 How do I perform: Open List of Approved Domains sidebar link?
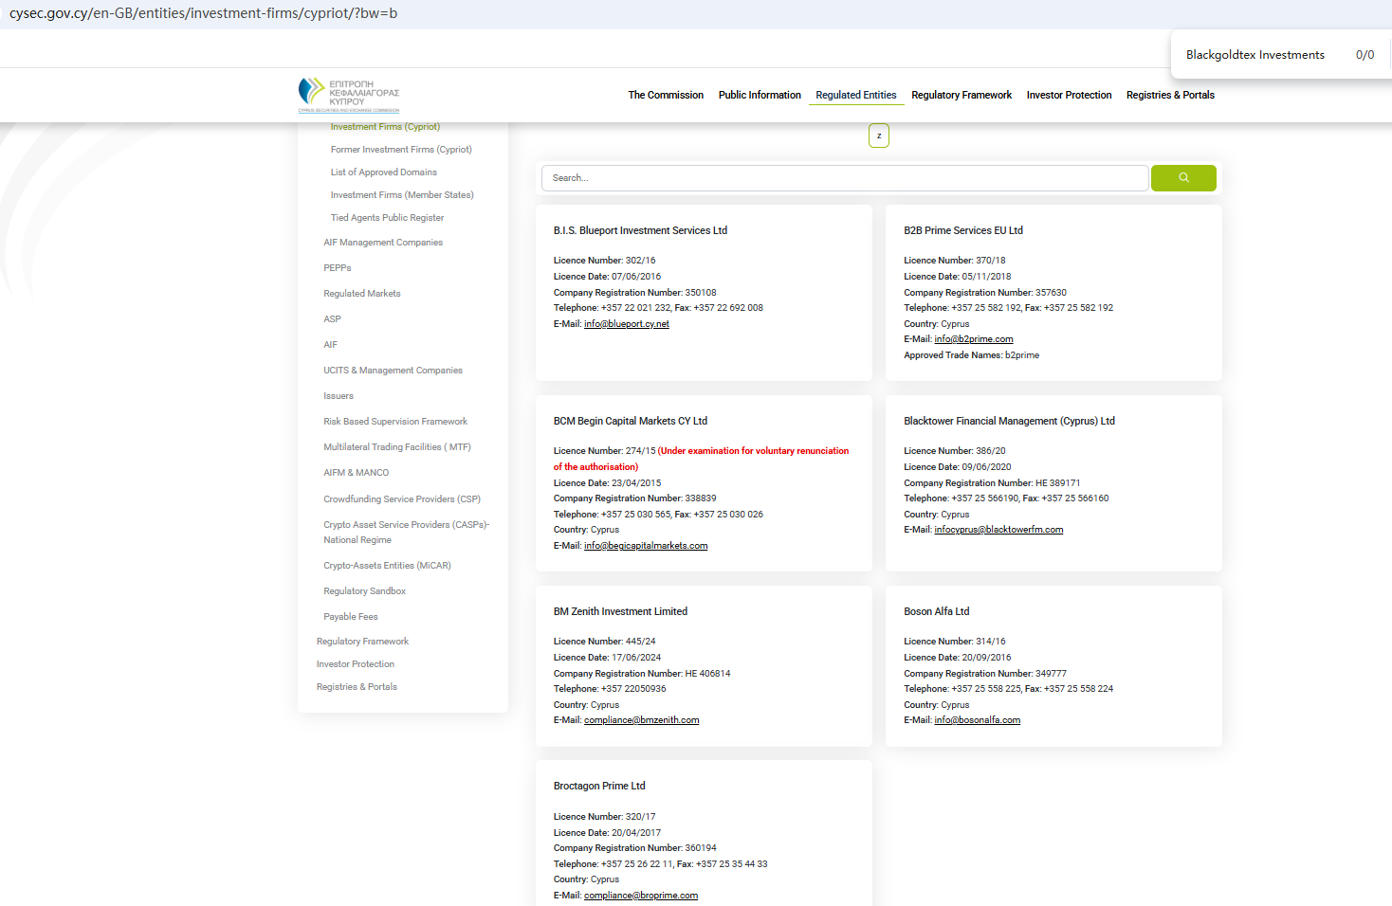(x=383, y=172)
